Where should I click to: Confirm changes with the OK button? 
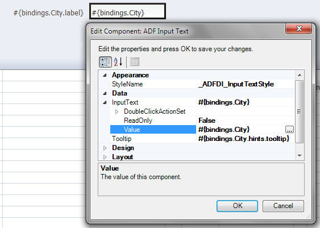[237, 206]
